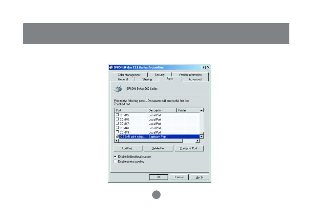Click the Add Port button
This screenshot has width=313, height=218.
coord(128,148)
